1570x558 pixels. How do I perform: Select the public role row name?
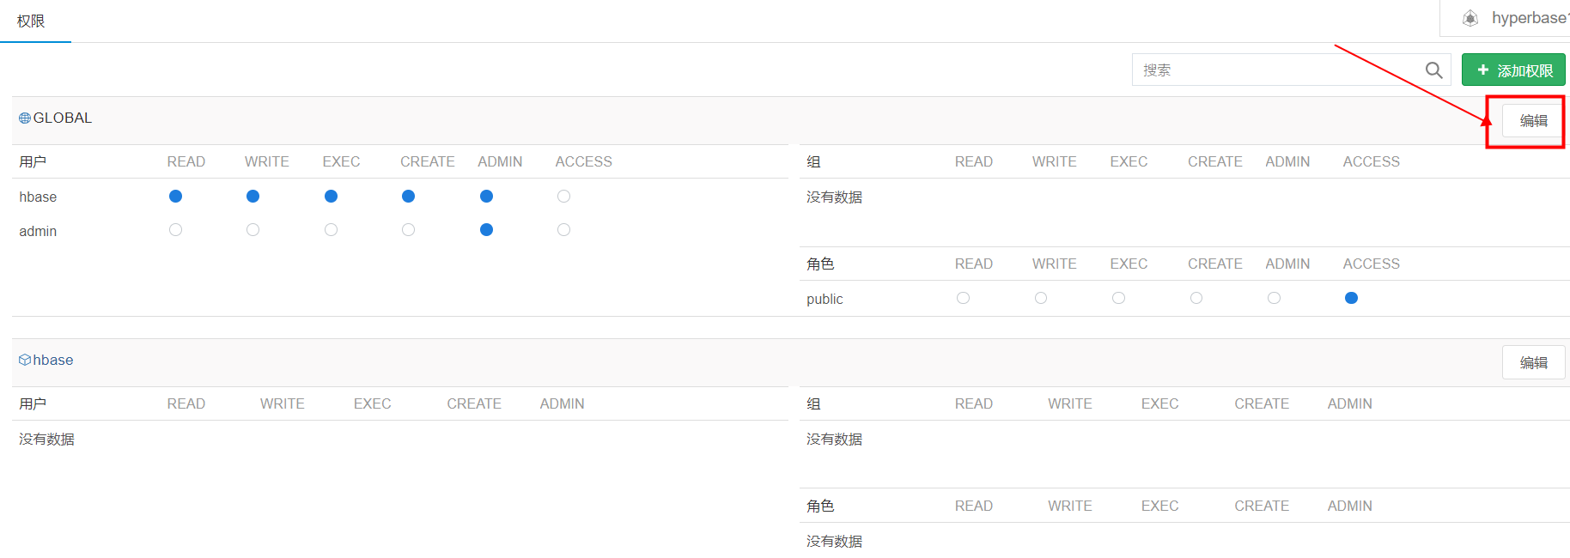(x=825, y=300)
